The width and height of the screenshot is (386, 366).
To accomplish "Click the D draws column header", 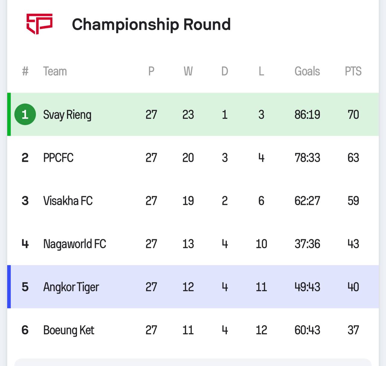I will (225, 72).
